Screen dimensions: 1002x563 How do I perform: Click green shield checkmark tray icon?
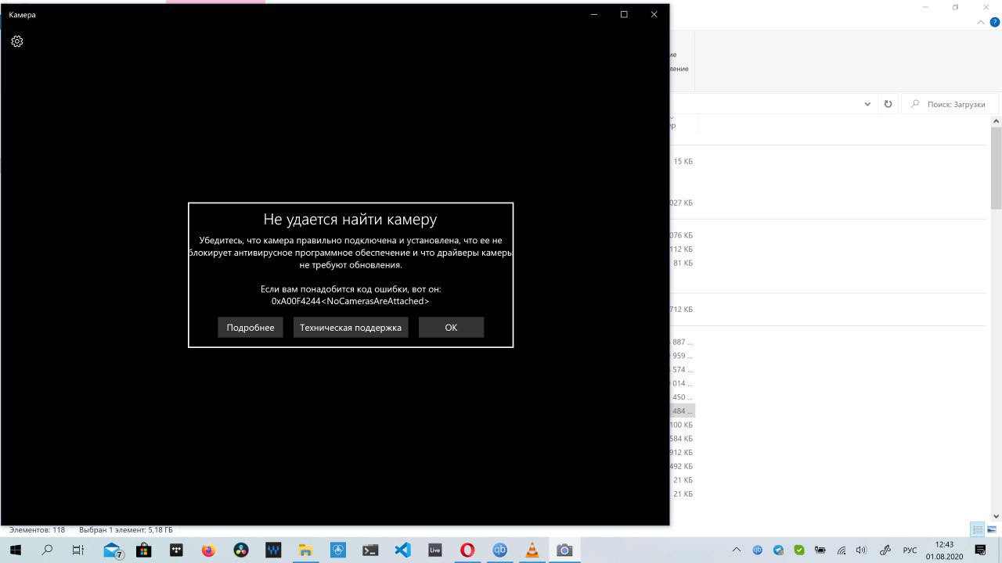[x=799, y=550]
